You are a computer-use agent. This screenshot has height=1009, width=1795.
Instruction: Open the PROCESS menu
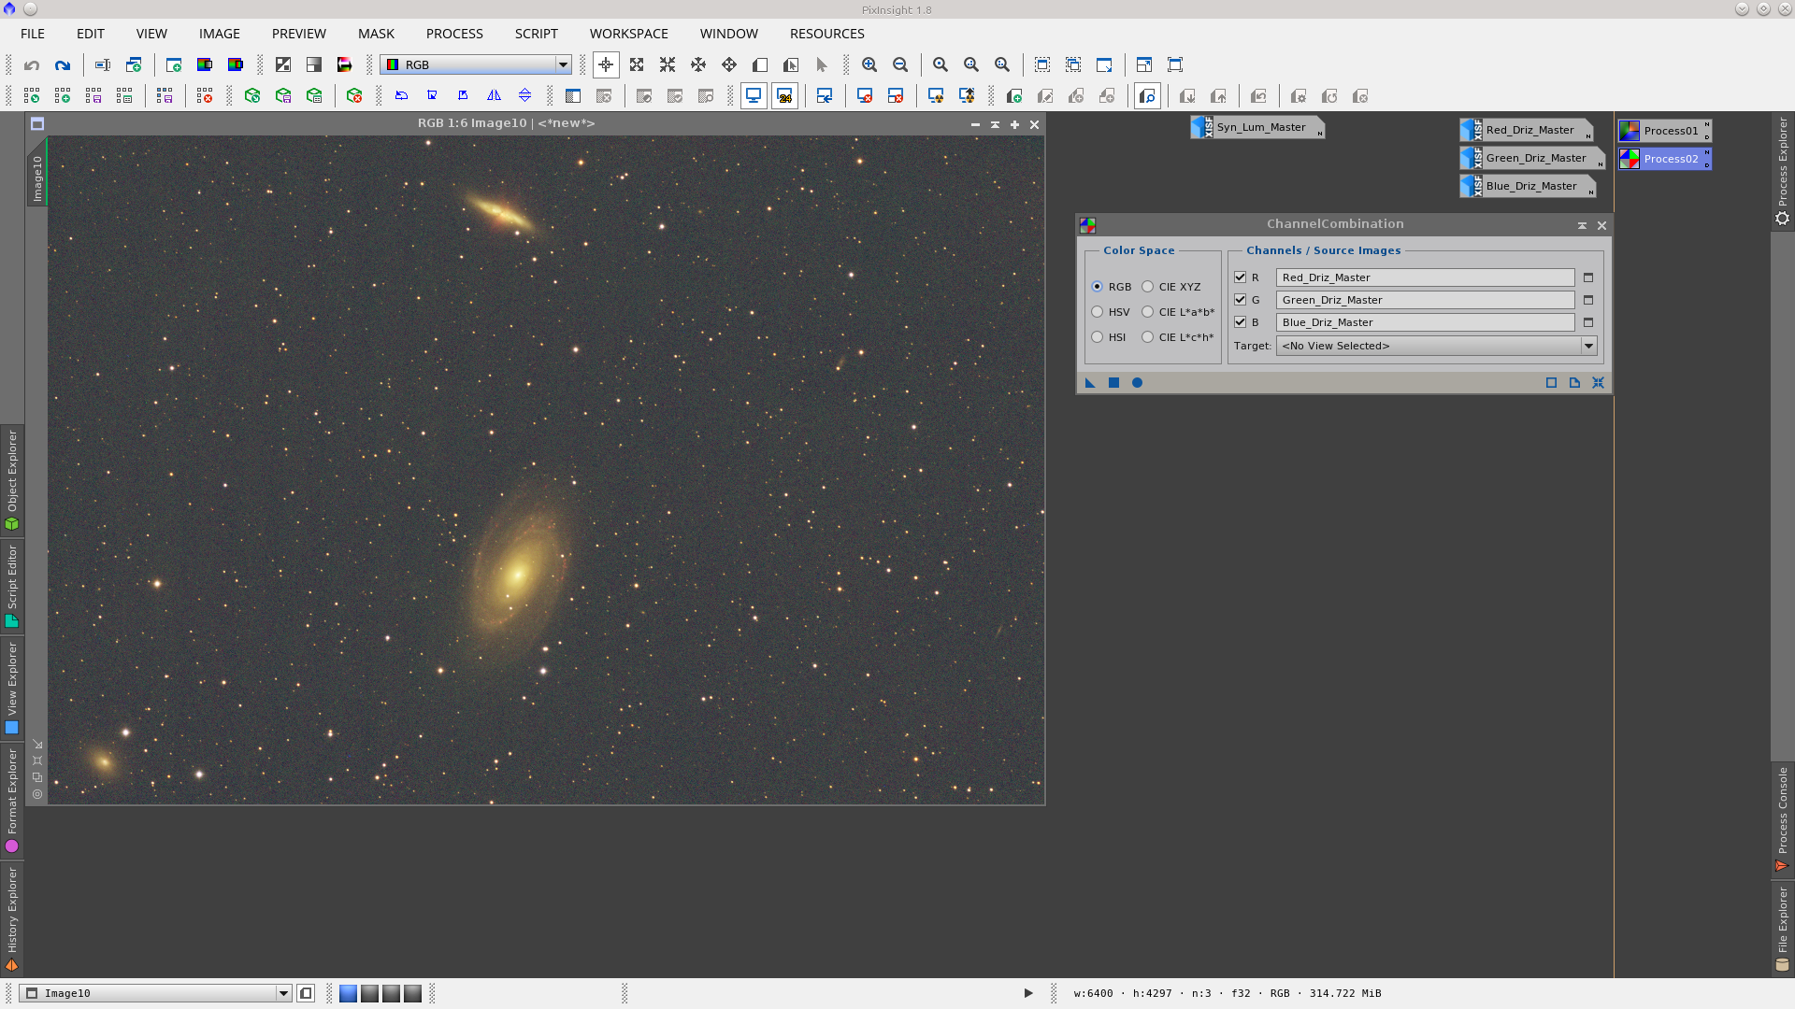(x=453, y=34)
